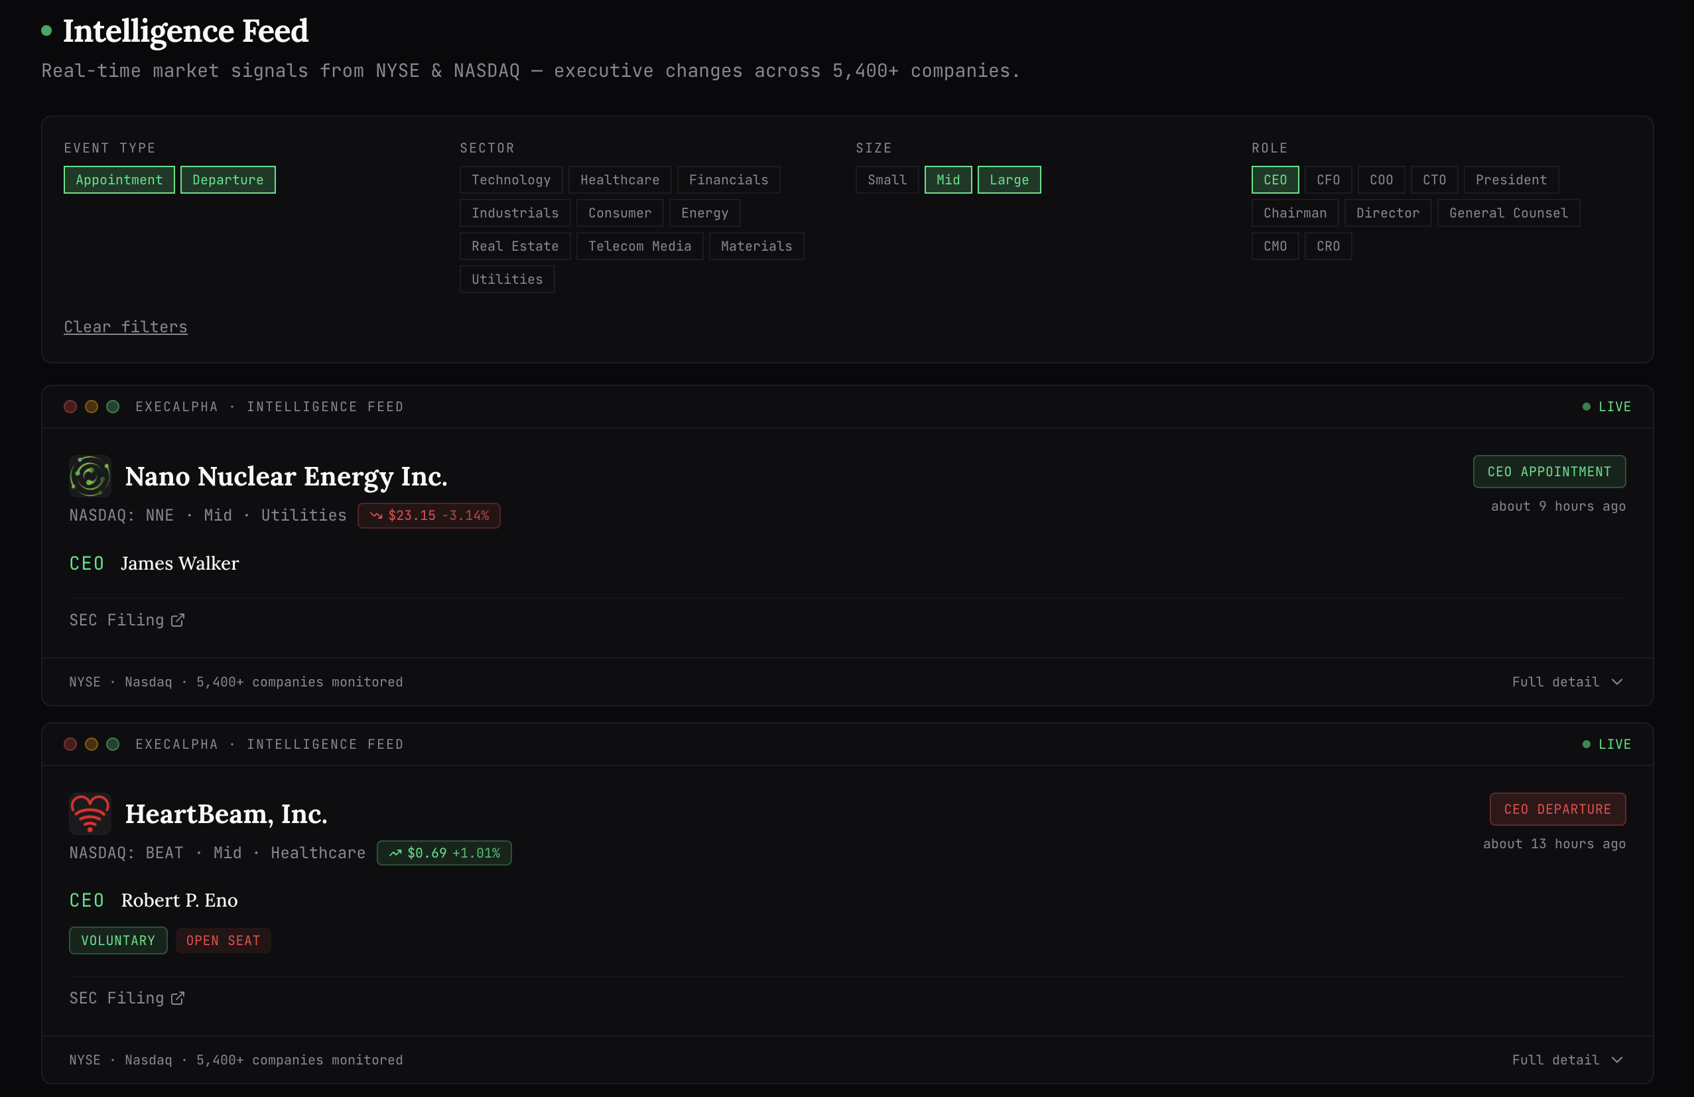This screenshot has width=1694, height=1097.
Task: Click 'about 9 hours ago' timestamp
Action: 1558,506
